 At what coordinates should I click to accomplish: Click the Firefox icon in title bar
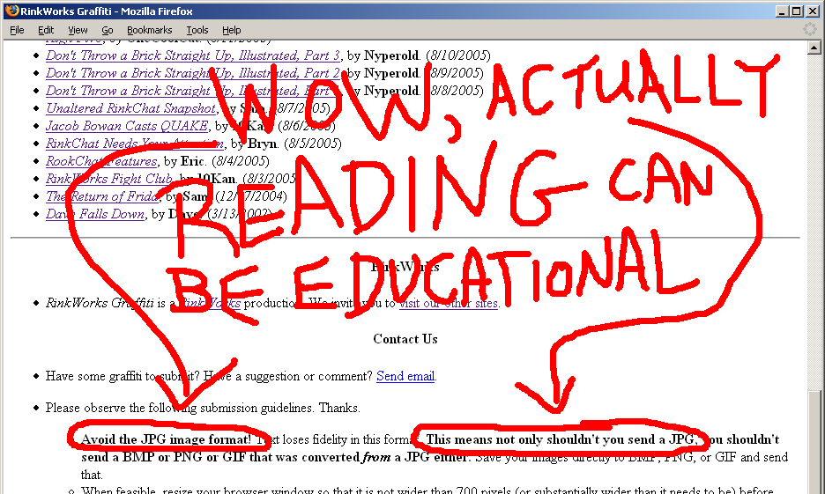pyautogui.click(x=12, y=11)
